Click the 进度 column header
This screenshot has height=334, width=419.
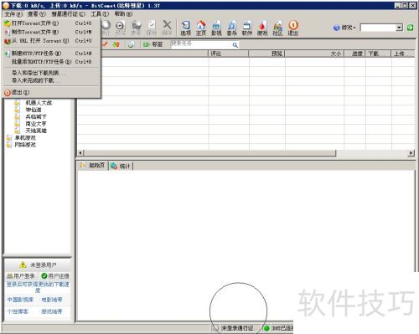(354, 54)
